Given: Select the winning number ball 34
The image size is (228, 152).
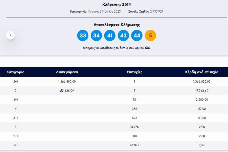Looking at the screenshot, I should (96, 35).
